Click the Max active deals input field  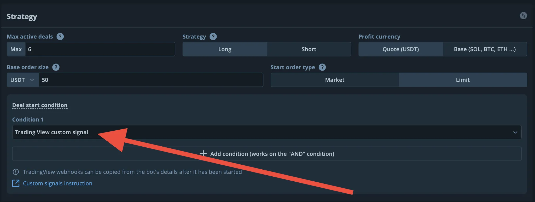coord(100,49)
